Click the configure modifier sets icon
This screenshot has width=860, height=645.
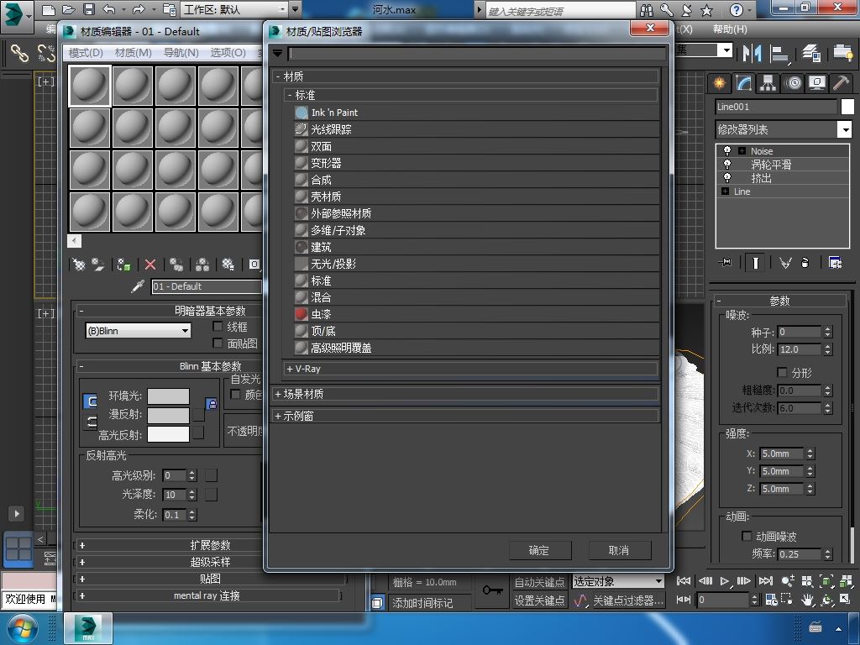coord(836,263)
